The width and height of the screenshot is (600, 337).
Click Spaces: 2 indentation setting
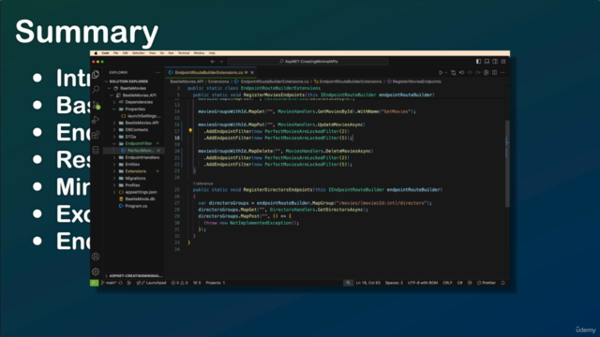tap(394, 283)
